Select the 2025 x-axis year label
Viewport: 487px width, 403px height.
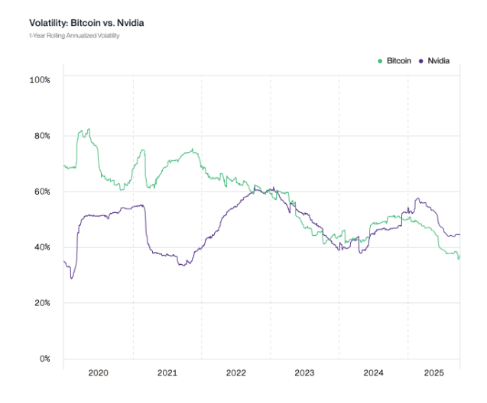coord(433,373)
